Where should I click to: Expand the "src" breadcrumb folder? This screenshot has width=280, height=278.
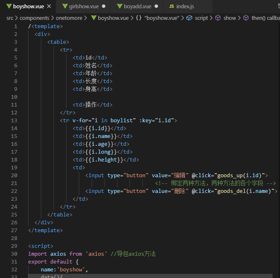click(9, 18)
